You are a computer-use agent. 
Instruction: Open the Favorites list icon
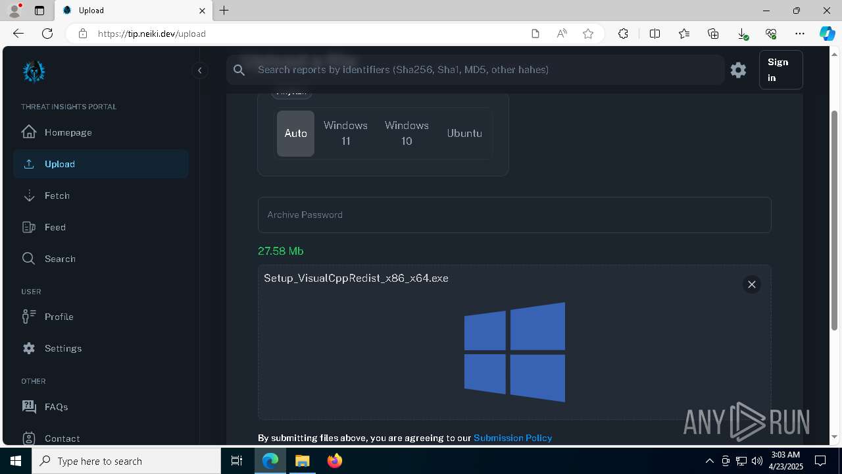(x=684, y=34)
